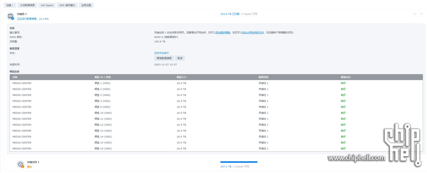Click 存储池 1 usage in 硬盘 11 row
The height and width of the screenshot is (173, 427).
(x=263, y=119)
